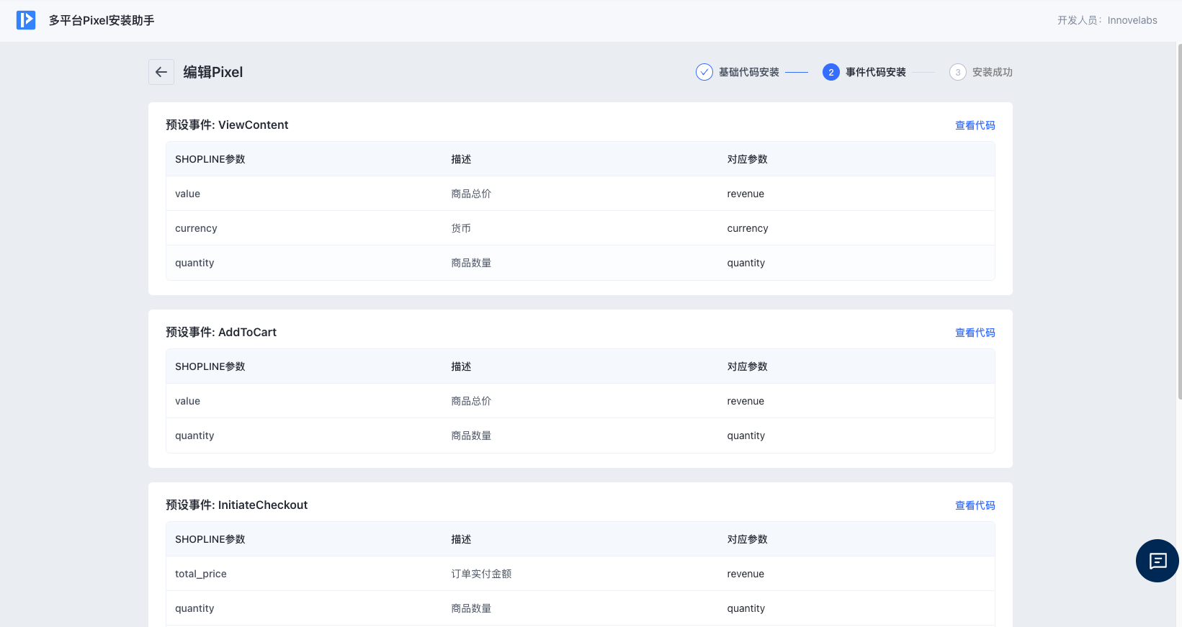This screenshot has height=627, width=1182.
Task: Click 描述 header in ViewContent table
Action: pos(461,159)
